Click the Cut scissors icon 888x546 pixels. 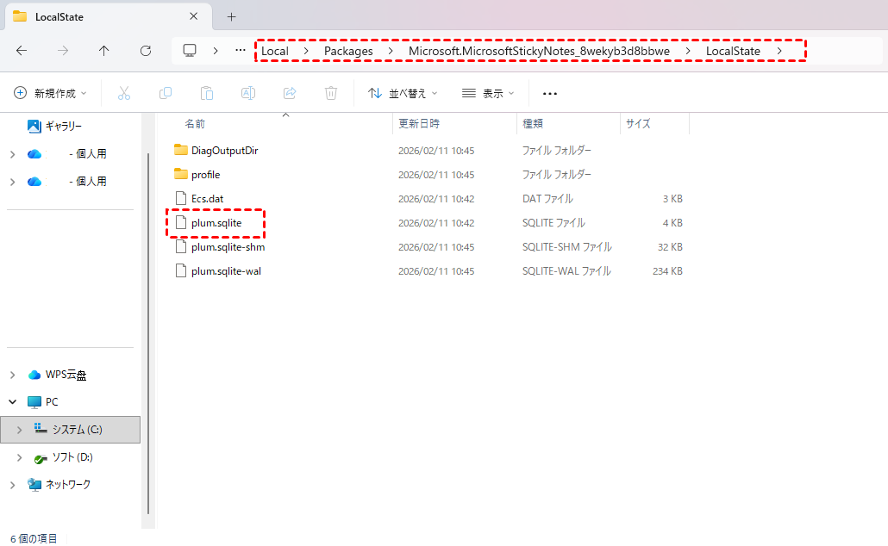click(124, 93)
